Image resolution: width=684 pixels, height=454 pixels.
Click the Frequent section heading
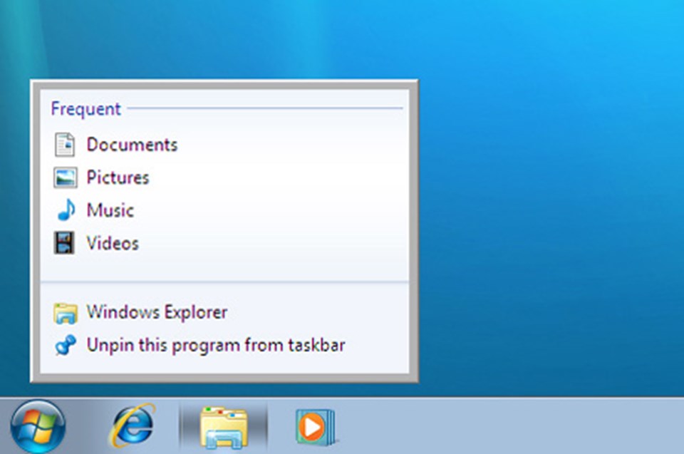tap(86, 109)
